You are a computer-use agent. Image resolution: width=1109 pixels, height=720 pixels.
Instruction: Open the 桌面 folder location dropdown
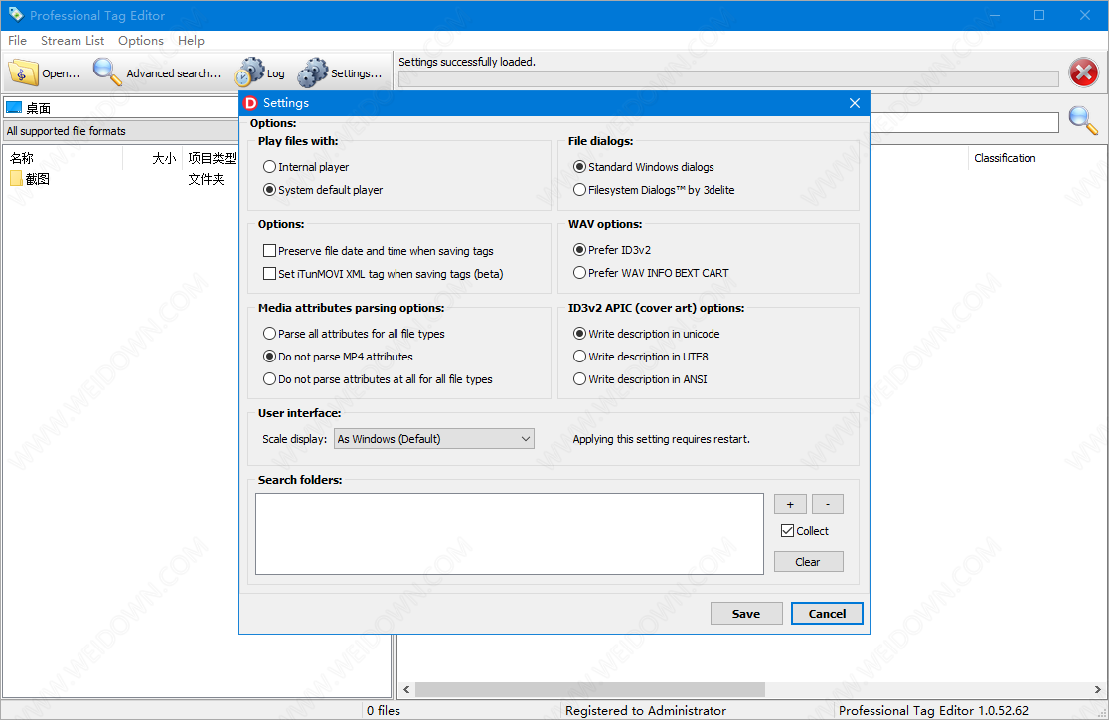pyautogui.click(x=121, y=108)
